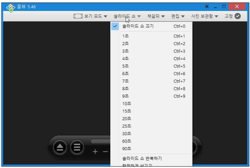This screenshot has width=250, height=168.
Task: Click the 꿀뷰 app logo icon
Action: pyautogui.click(x=11, y=8)
